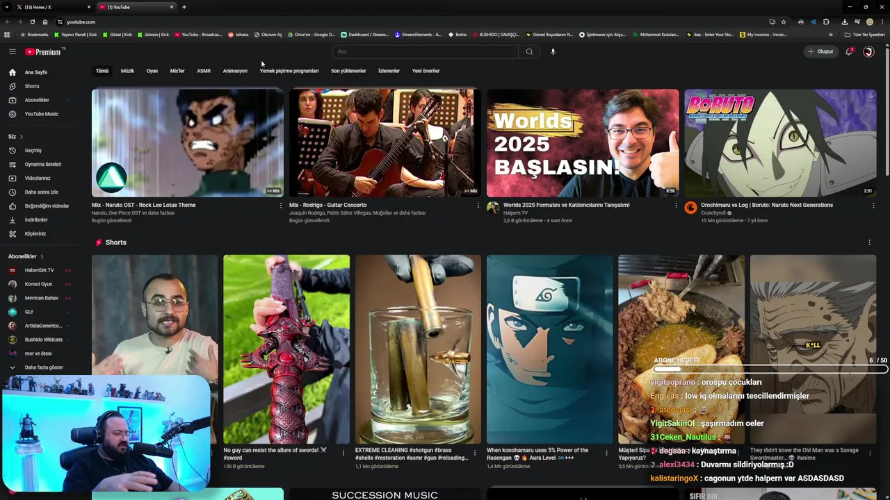Open options for the Konohamaru short
This screenshot has width=890, height=500.
[x=606, y=453]
